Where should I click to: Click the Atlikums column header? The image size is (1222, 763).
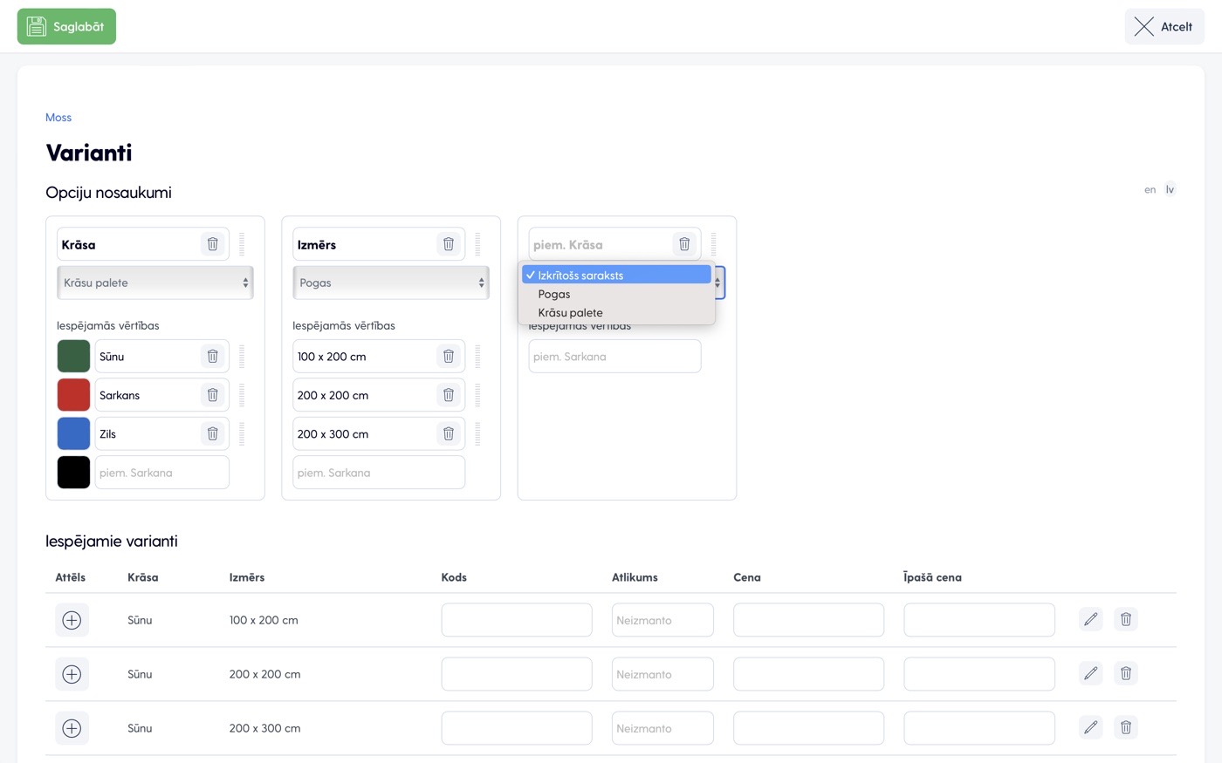click(635, 577)
